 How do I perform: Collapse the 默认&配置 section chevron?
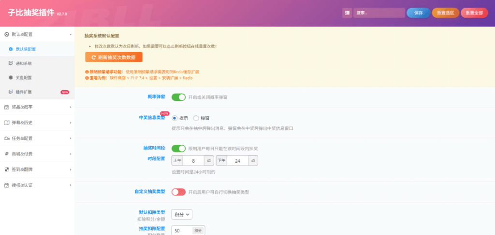pos(71,34)
